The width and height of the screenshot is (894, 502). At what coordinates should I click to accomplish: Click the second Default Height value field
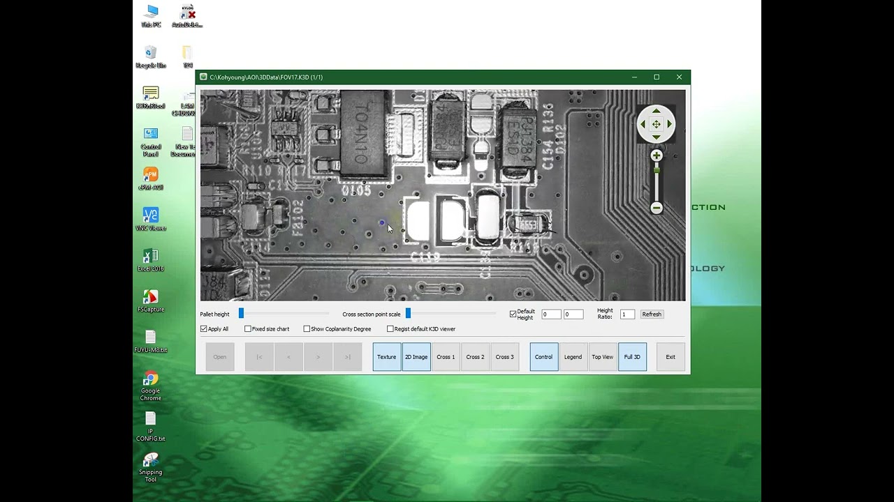(573, 314)
